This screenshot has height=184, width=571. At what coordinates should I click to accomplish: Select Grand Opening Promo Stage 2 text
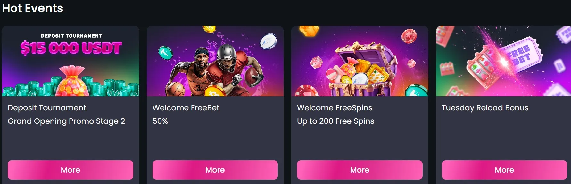66,121
